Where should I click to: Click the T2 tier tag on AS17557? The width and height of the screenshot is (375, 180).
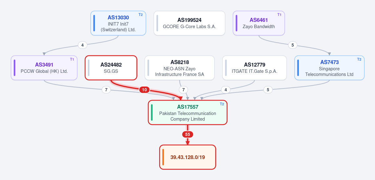click(222, 104)
